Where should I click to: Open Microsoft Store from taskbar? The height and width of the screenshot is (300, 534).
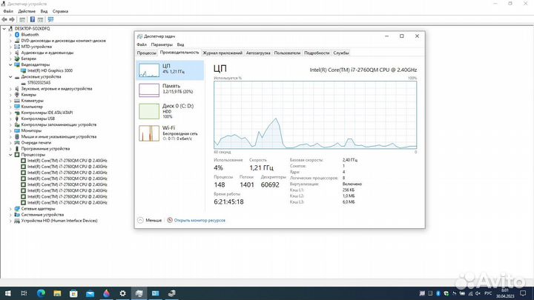pyautogui.click(x=73, y=293)
